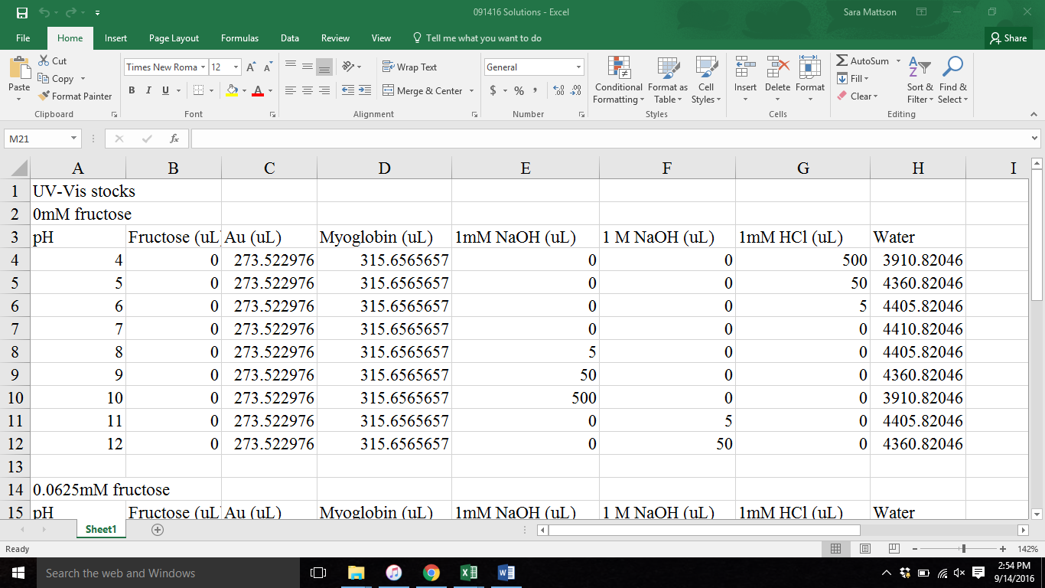This screenshot has height=588, width=1045.
Task: Click the Share button
Action: point(1008,38)
